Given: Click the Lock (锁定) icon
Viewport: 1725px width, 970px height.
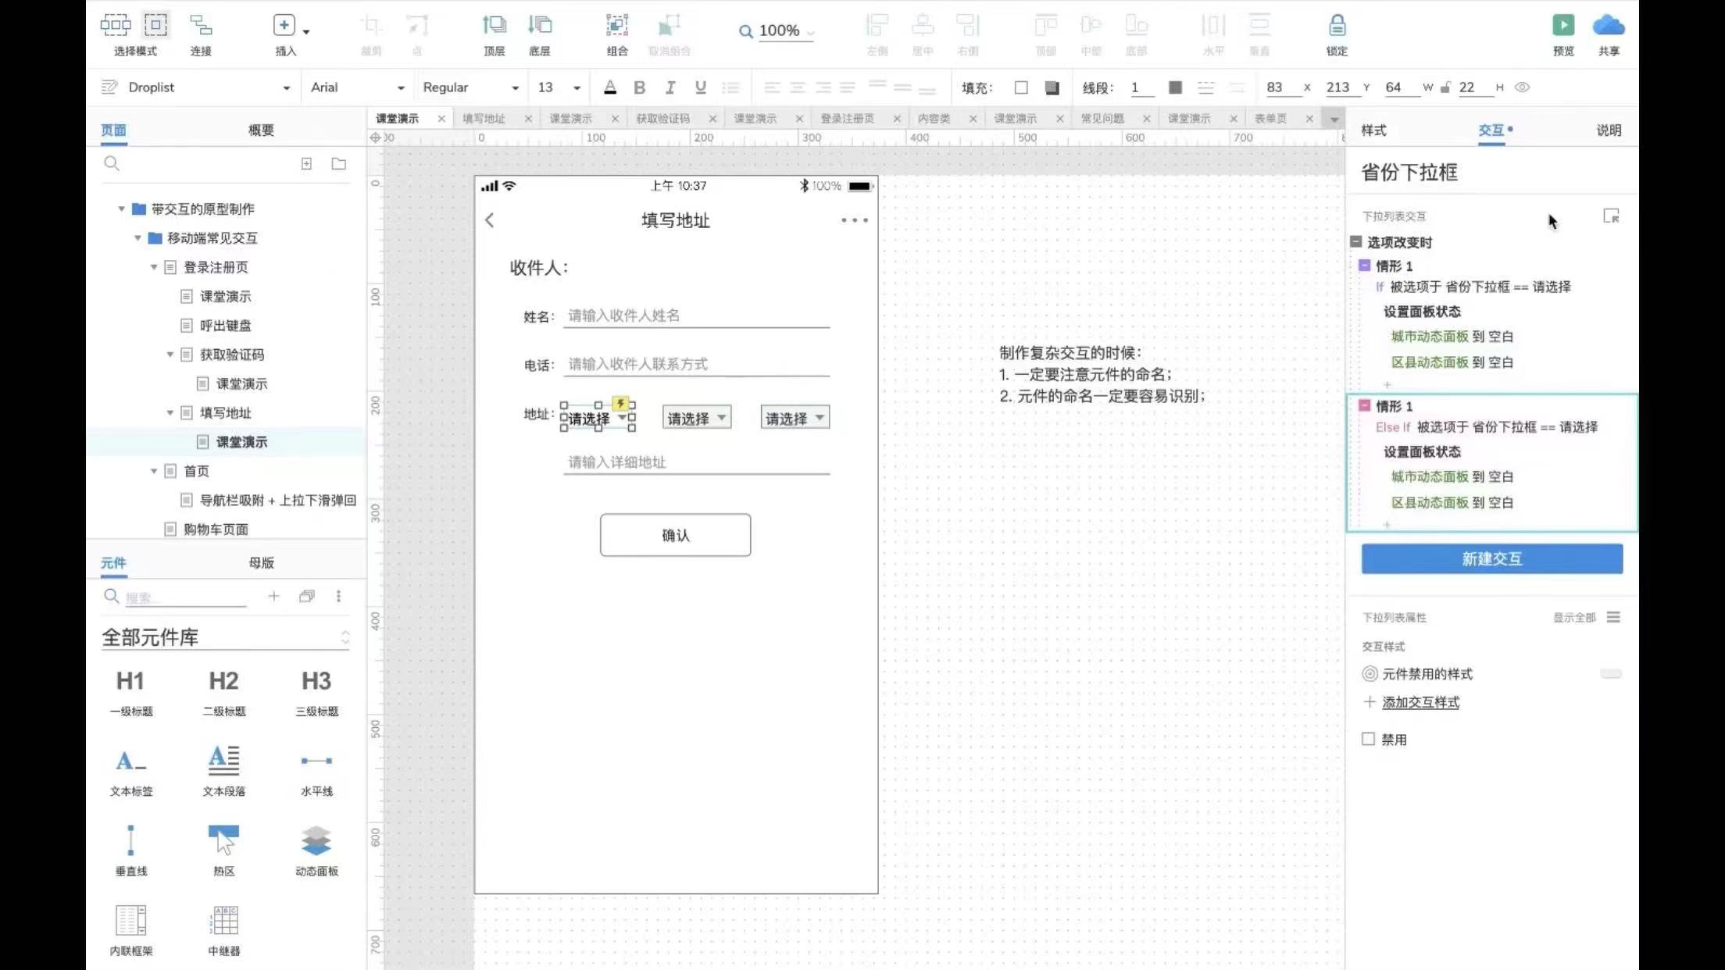Looking at the screenshot, I should 1337,26.
